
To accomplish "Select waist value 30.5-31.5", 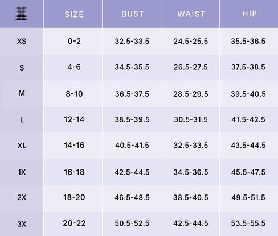I will tap(191, 119).
